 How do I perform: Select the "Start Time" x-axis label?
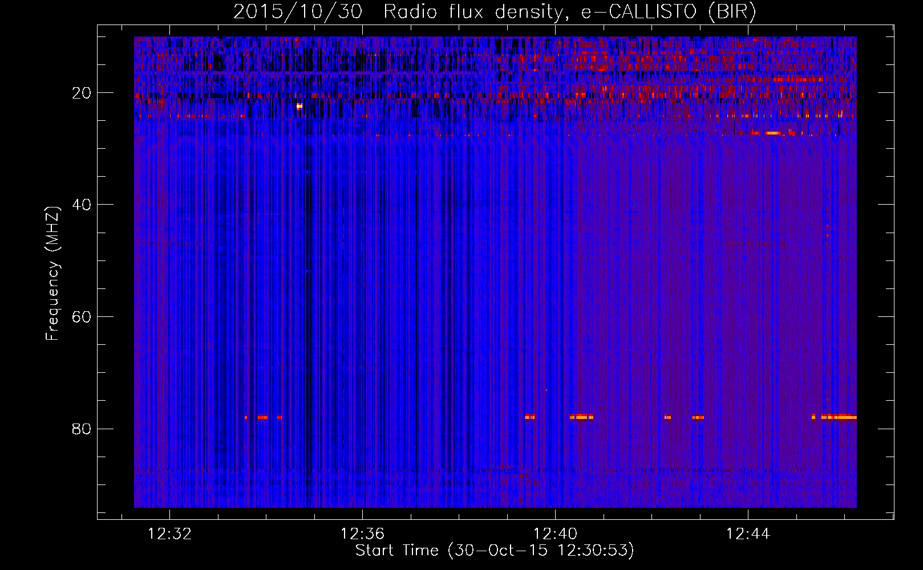point(396,551)
